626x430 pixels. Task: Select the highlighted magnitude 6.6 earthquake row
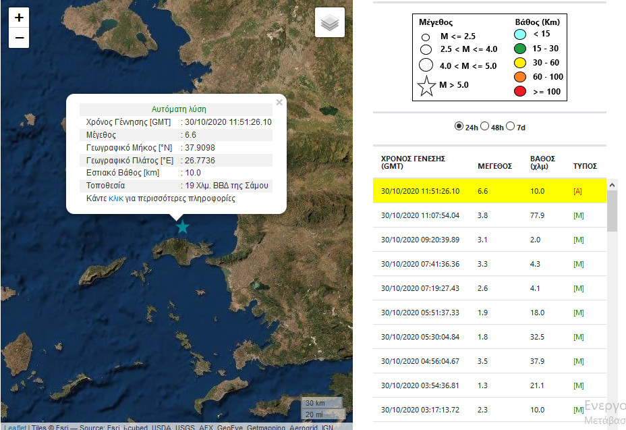point(489,191)
